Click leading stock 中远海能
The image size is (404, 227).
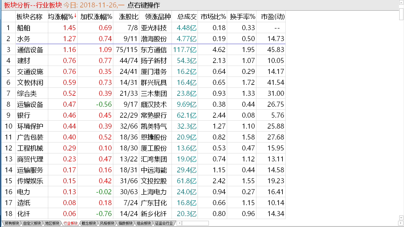pyautogui.click(x=154, y=170)
